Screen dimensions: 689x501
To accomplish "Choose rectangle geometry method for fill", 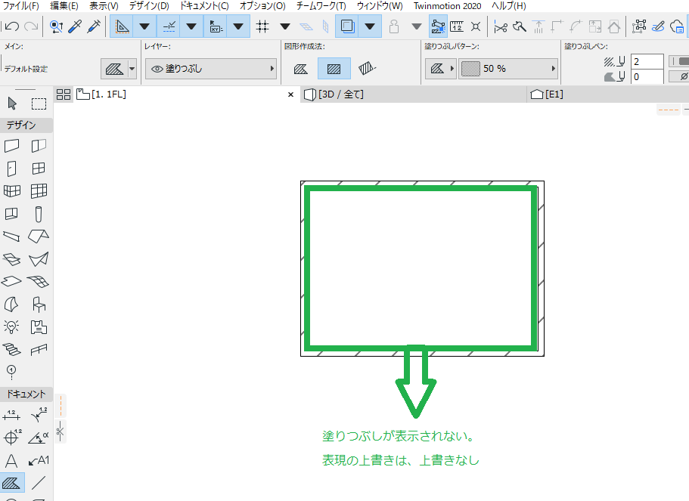I will [334, 69].
